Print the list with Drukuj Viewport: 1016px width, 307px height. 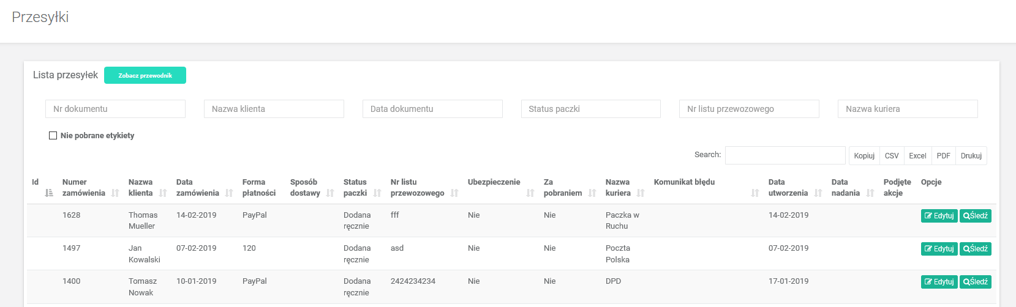click(971, 156)
